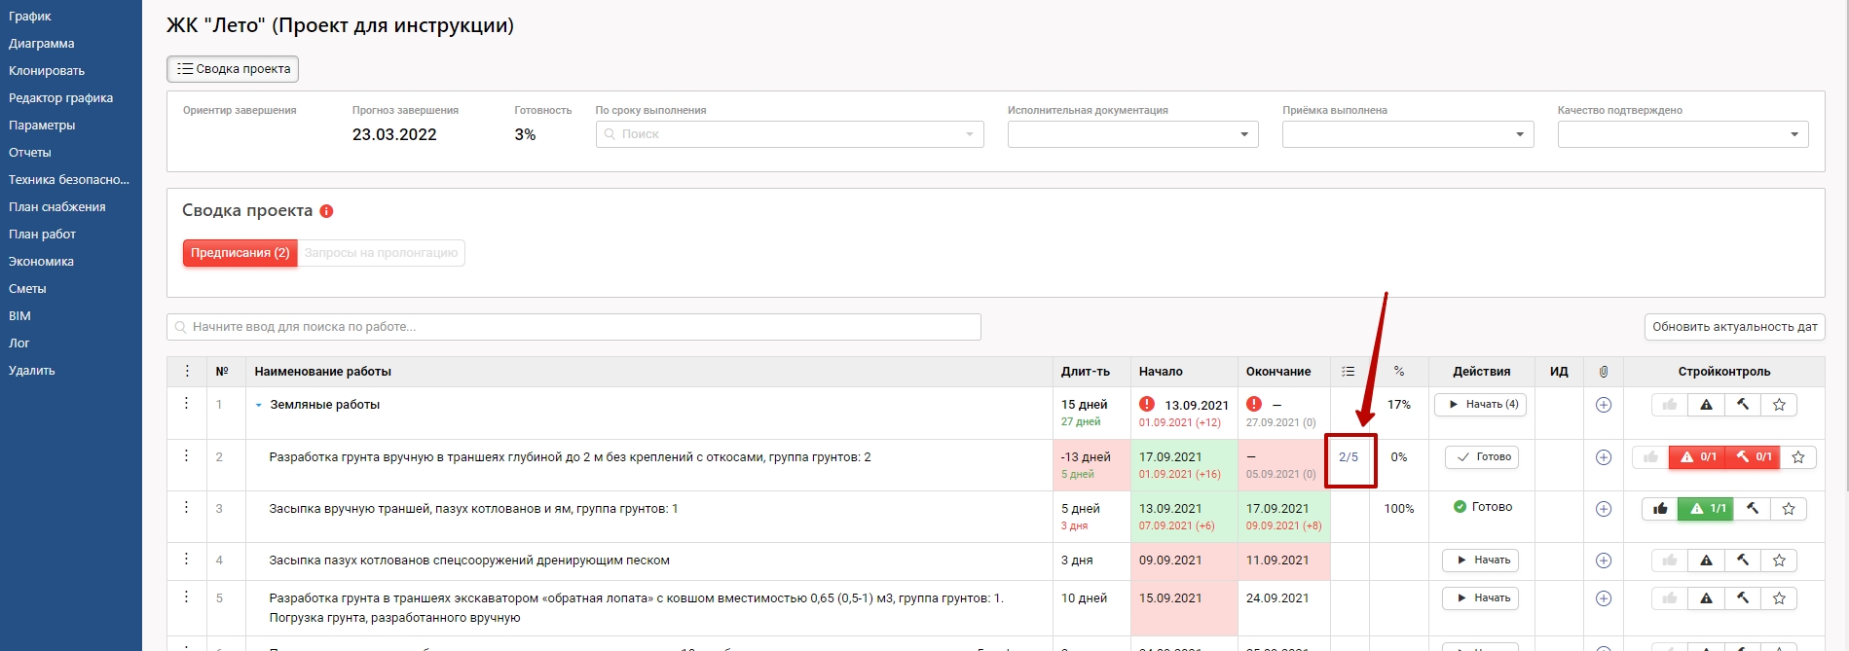1849x651 pixels.
Task: Toggle the Сводка проекта button
Action: (x=233, y=69)
